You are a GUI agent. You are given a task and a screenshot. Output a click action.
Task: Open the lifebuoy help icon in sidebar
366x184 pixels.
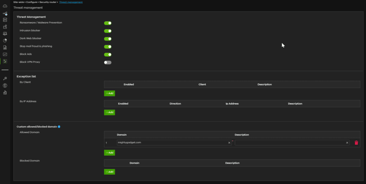pyautogui.click(x=5, y=85)
